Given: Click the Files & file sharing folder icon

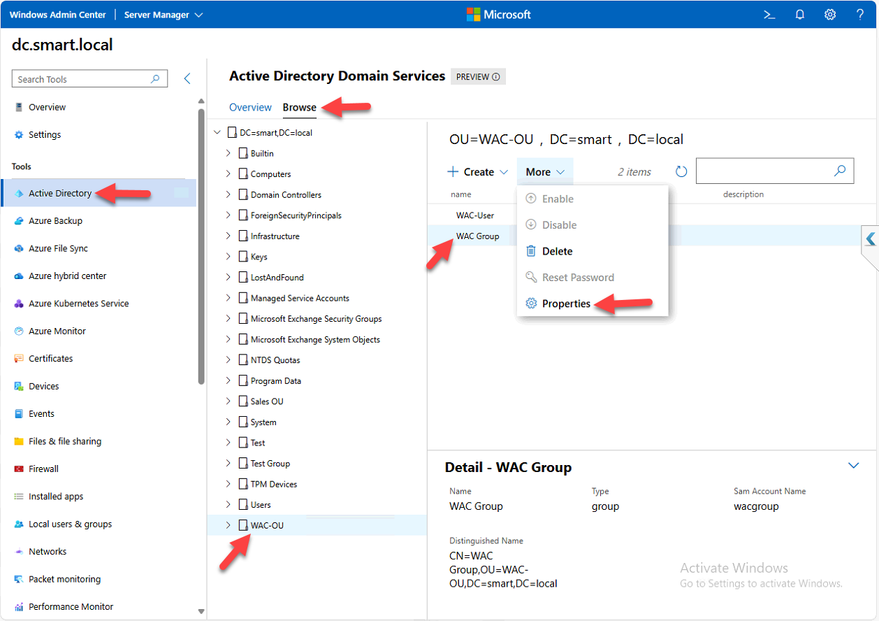Looking at the screenshot, I should (x=19, y=441).
